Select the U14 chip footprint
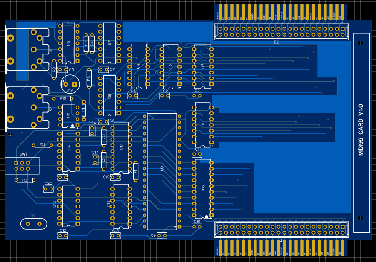The height and width of the screenshot is (262, 376). click(x=69, y=151)
